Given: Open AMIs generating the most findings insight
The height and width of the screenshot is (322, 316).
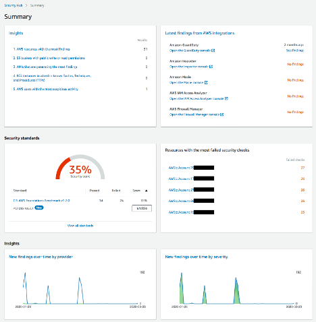Looking at the screenshot, I should [x=45, y=67].
